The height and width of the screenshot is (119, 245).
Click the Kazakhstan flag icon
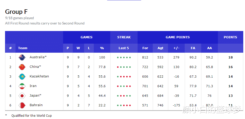pos(22,77)
